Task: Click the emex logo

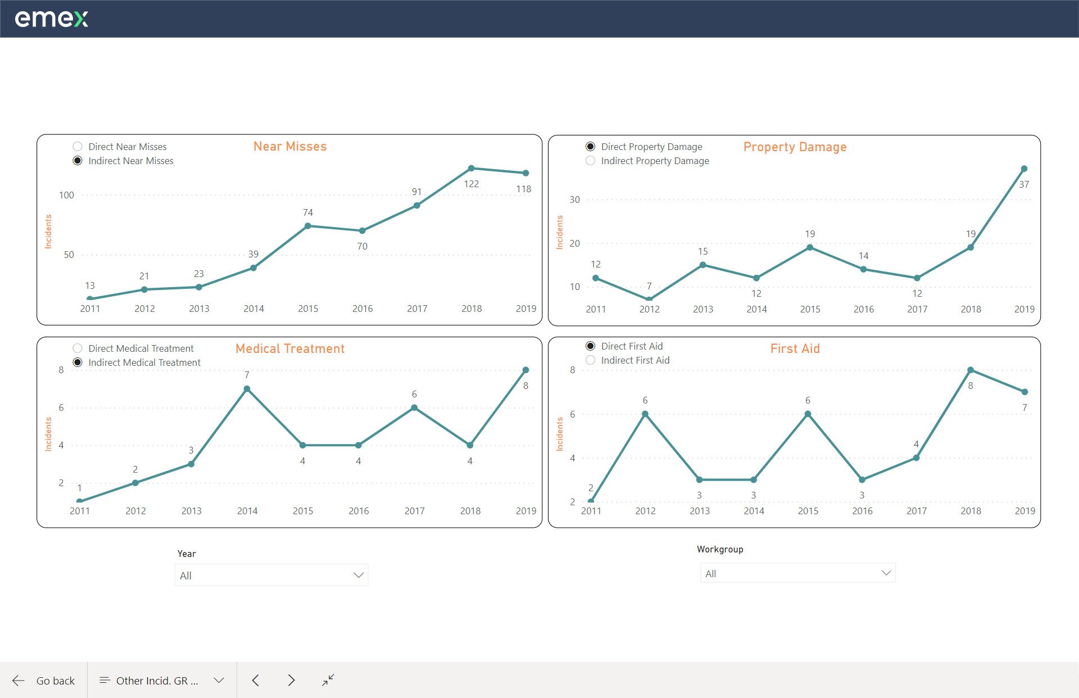Action: pos(51,19)
